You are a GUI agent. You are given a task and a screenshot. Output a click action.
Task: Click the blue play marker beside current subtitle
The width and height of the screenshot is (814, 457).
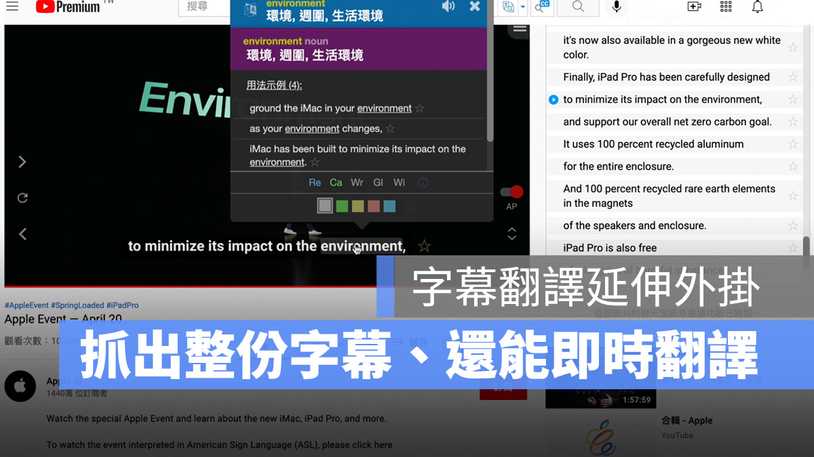point(553,100)
